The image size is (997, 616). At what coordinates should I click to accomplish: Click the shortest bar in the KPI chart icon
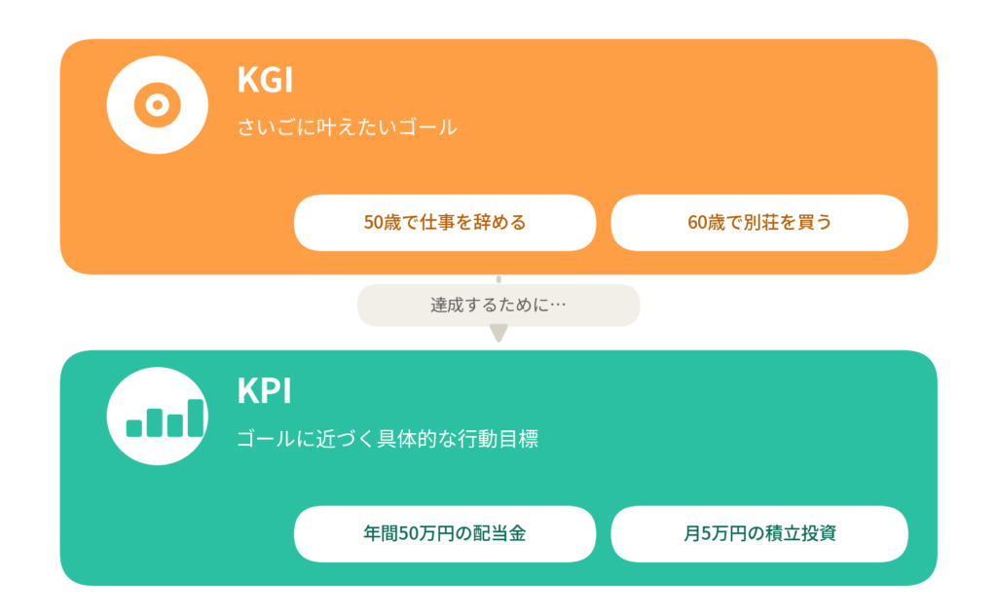tap(134, 428)
